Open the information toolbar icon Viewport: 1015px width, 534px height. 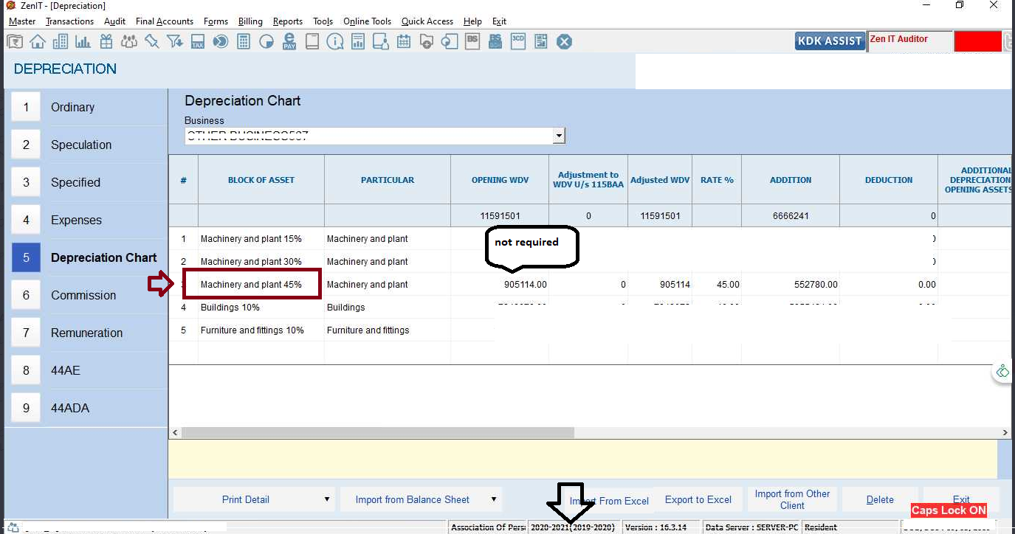click(335, 41)
